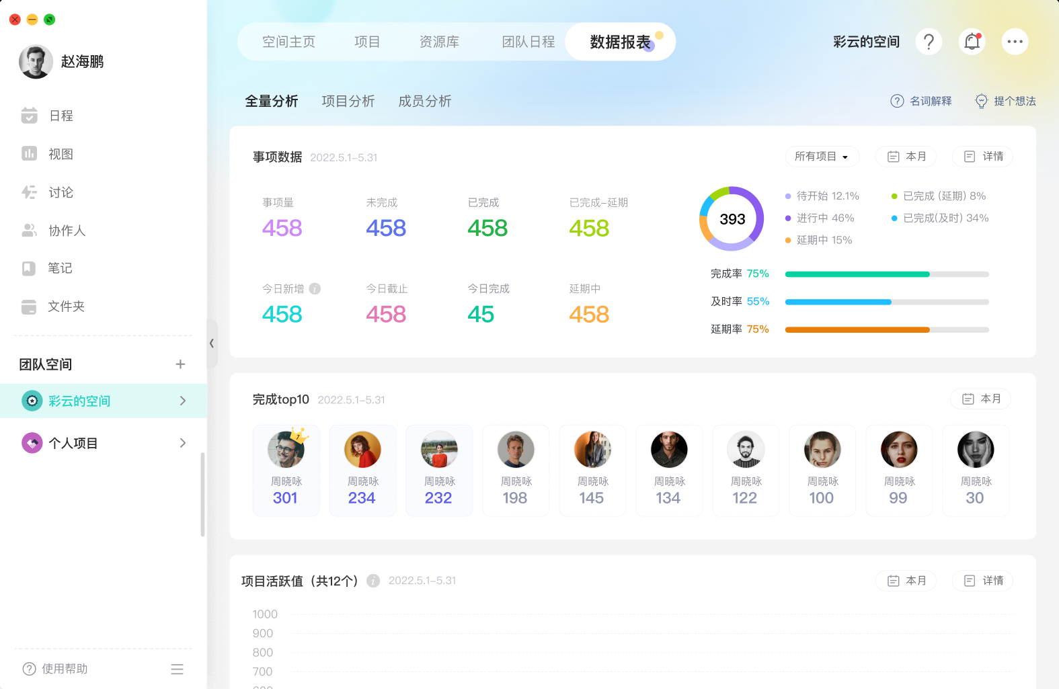Toggle 本月 filter in 完成top10 section
1059x689 pixels.
click(x=981, y=399)
